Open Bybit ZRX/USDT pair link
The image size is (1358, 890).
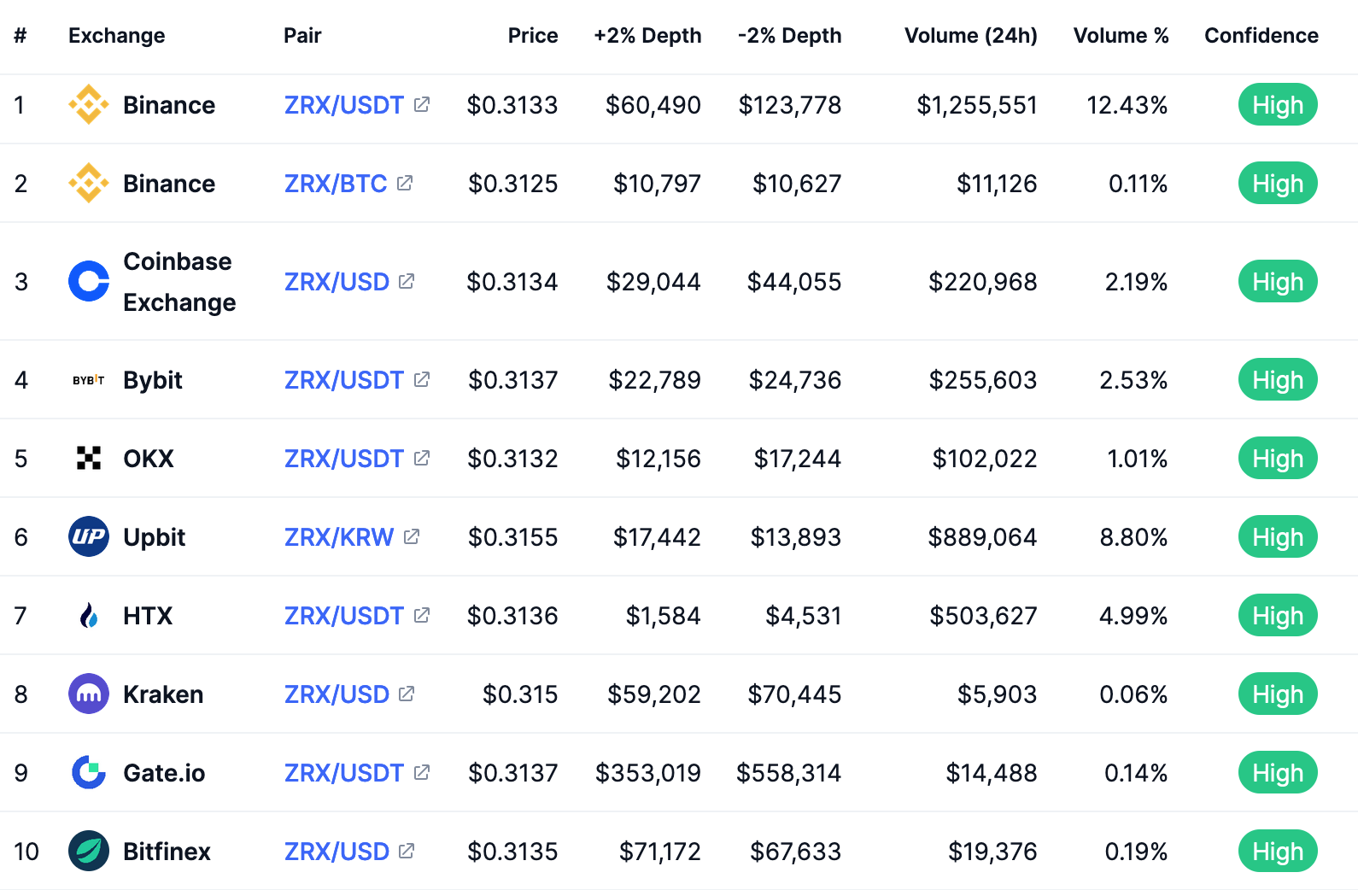[344, 380]
